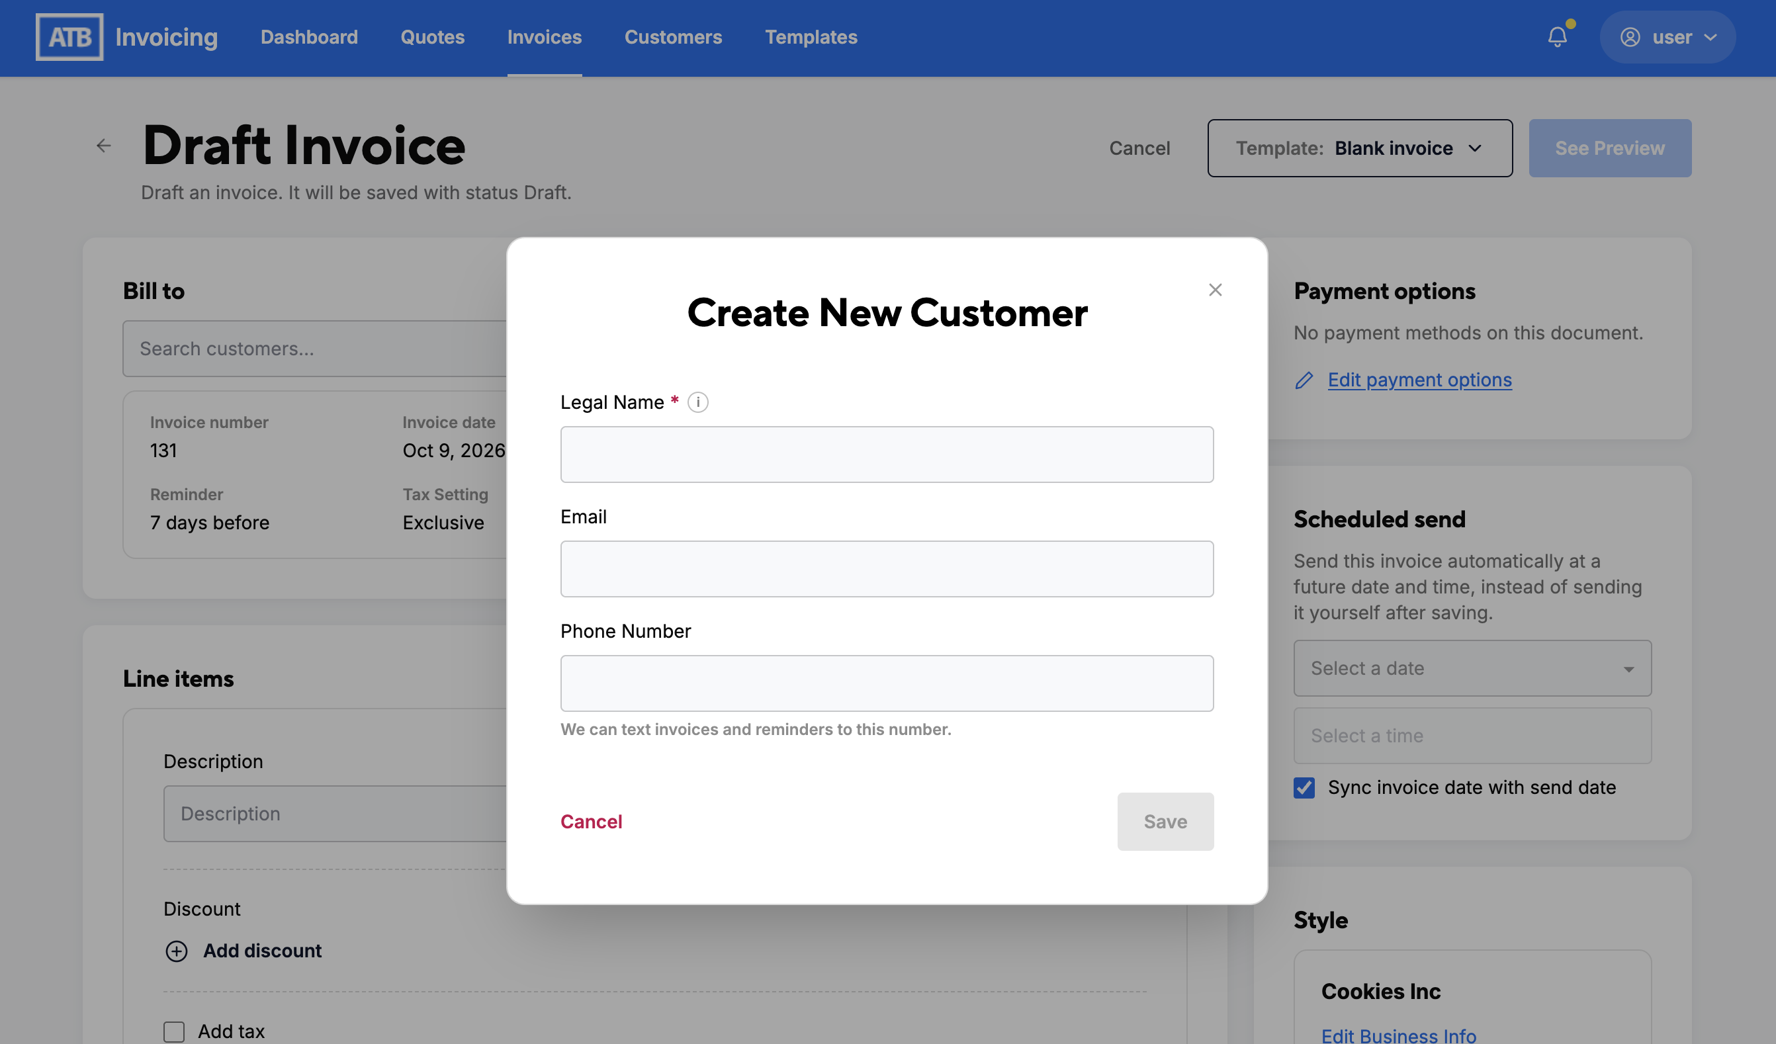Expand the Template Blank invoice dropdown
1776x1044 pixels.
click(1360, 148)
